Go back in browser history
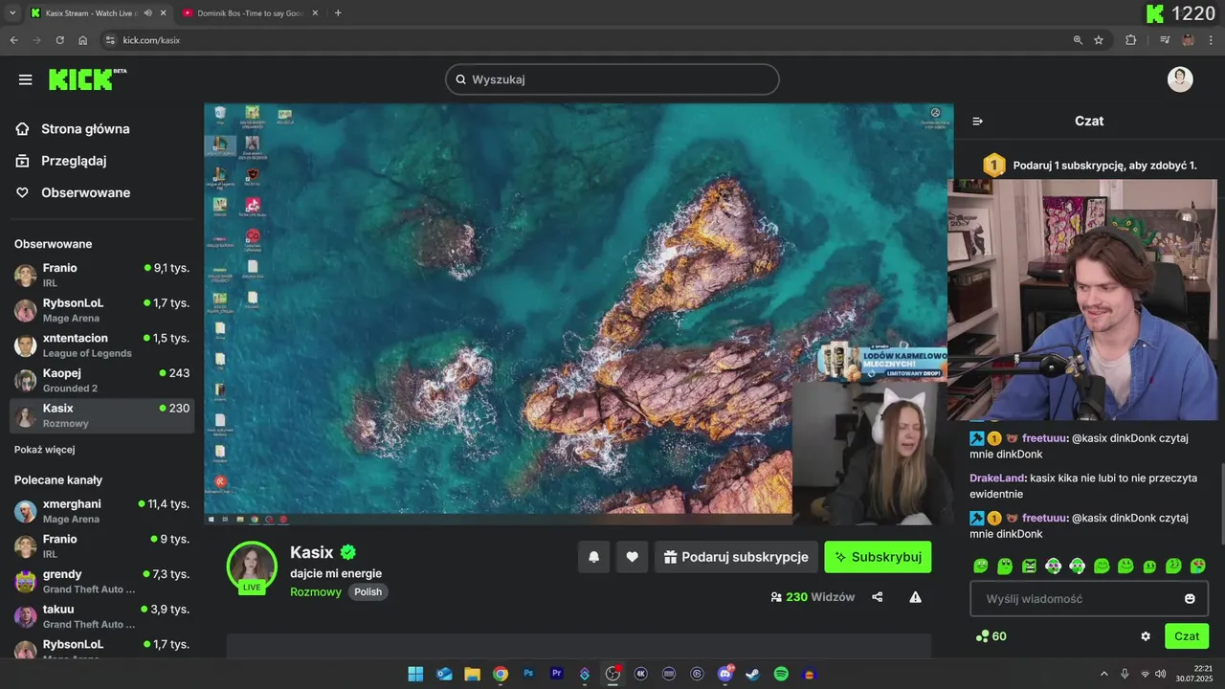This screenshot has width=1225, height=689. [x=13, y=40]
